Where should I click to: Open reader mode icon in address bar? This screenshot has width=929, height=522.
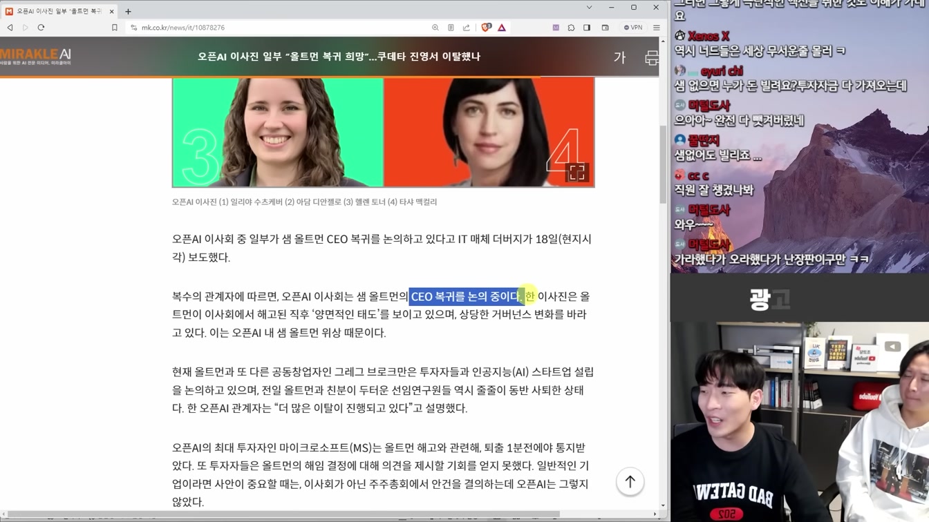451,28
